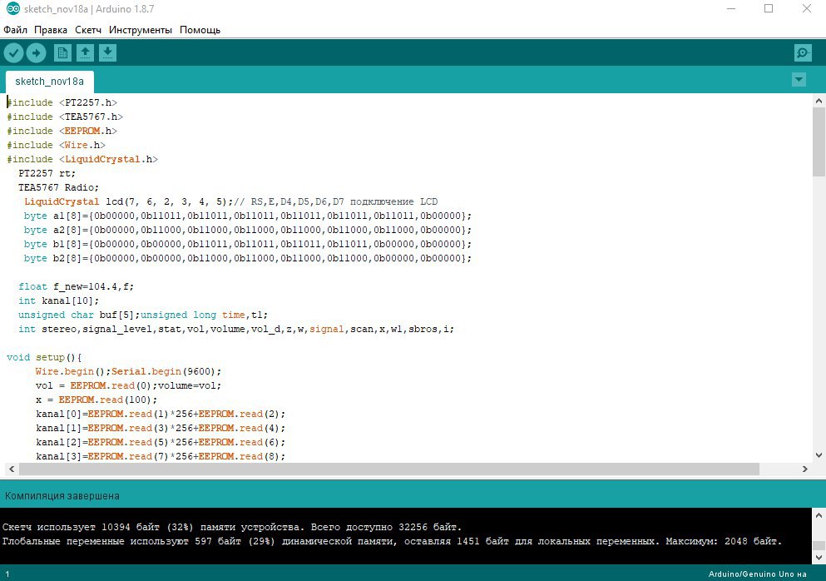Open the Файл menu
This screenshot has height=581, width=826.
15,30
